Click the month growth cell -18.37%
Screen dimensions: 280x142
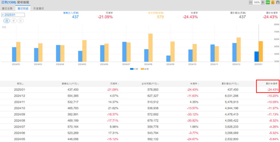(113, 114)
